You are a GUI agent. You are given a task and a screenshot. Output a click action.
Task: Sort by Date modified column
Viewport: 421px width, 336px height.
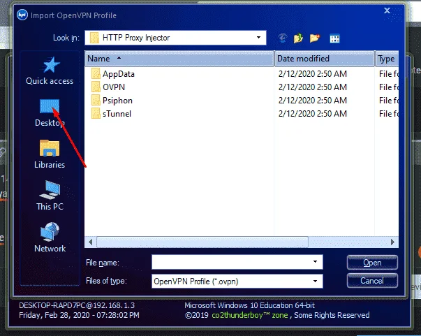(325, 59)
